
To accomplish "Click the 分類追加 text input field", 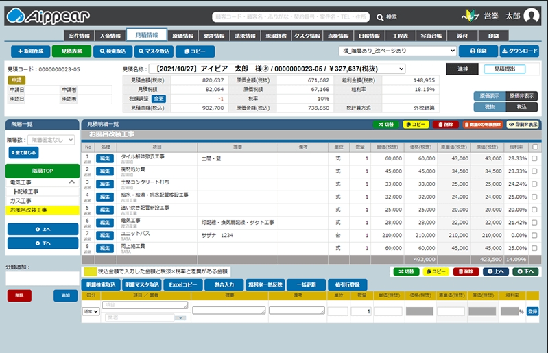I will (x=42, y=278).
